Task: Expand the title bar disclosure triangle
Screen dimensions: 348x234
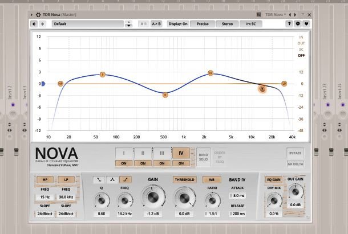Action: coord(31,15)
